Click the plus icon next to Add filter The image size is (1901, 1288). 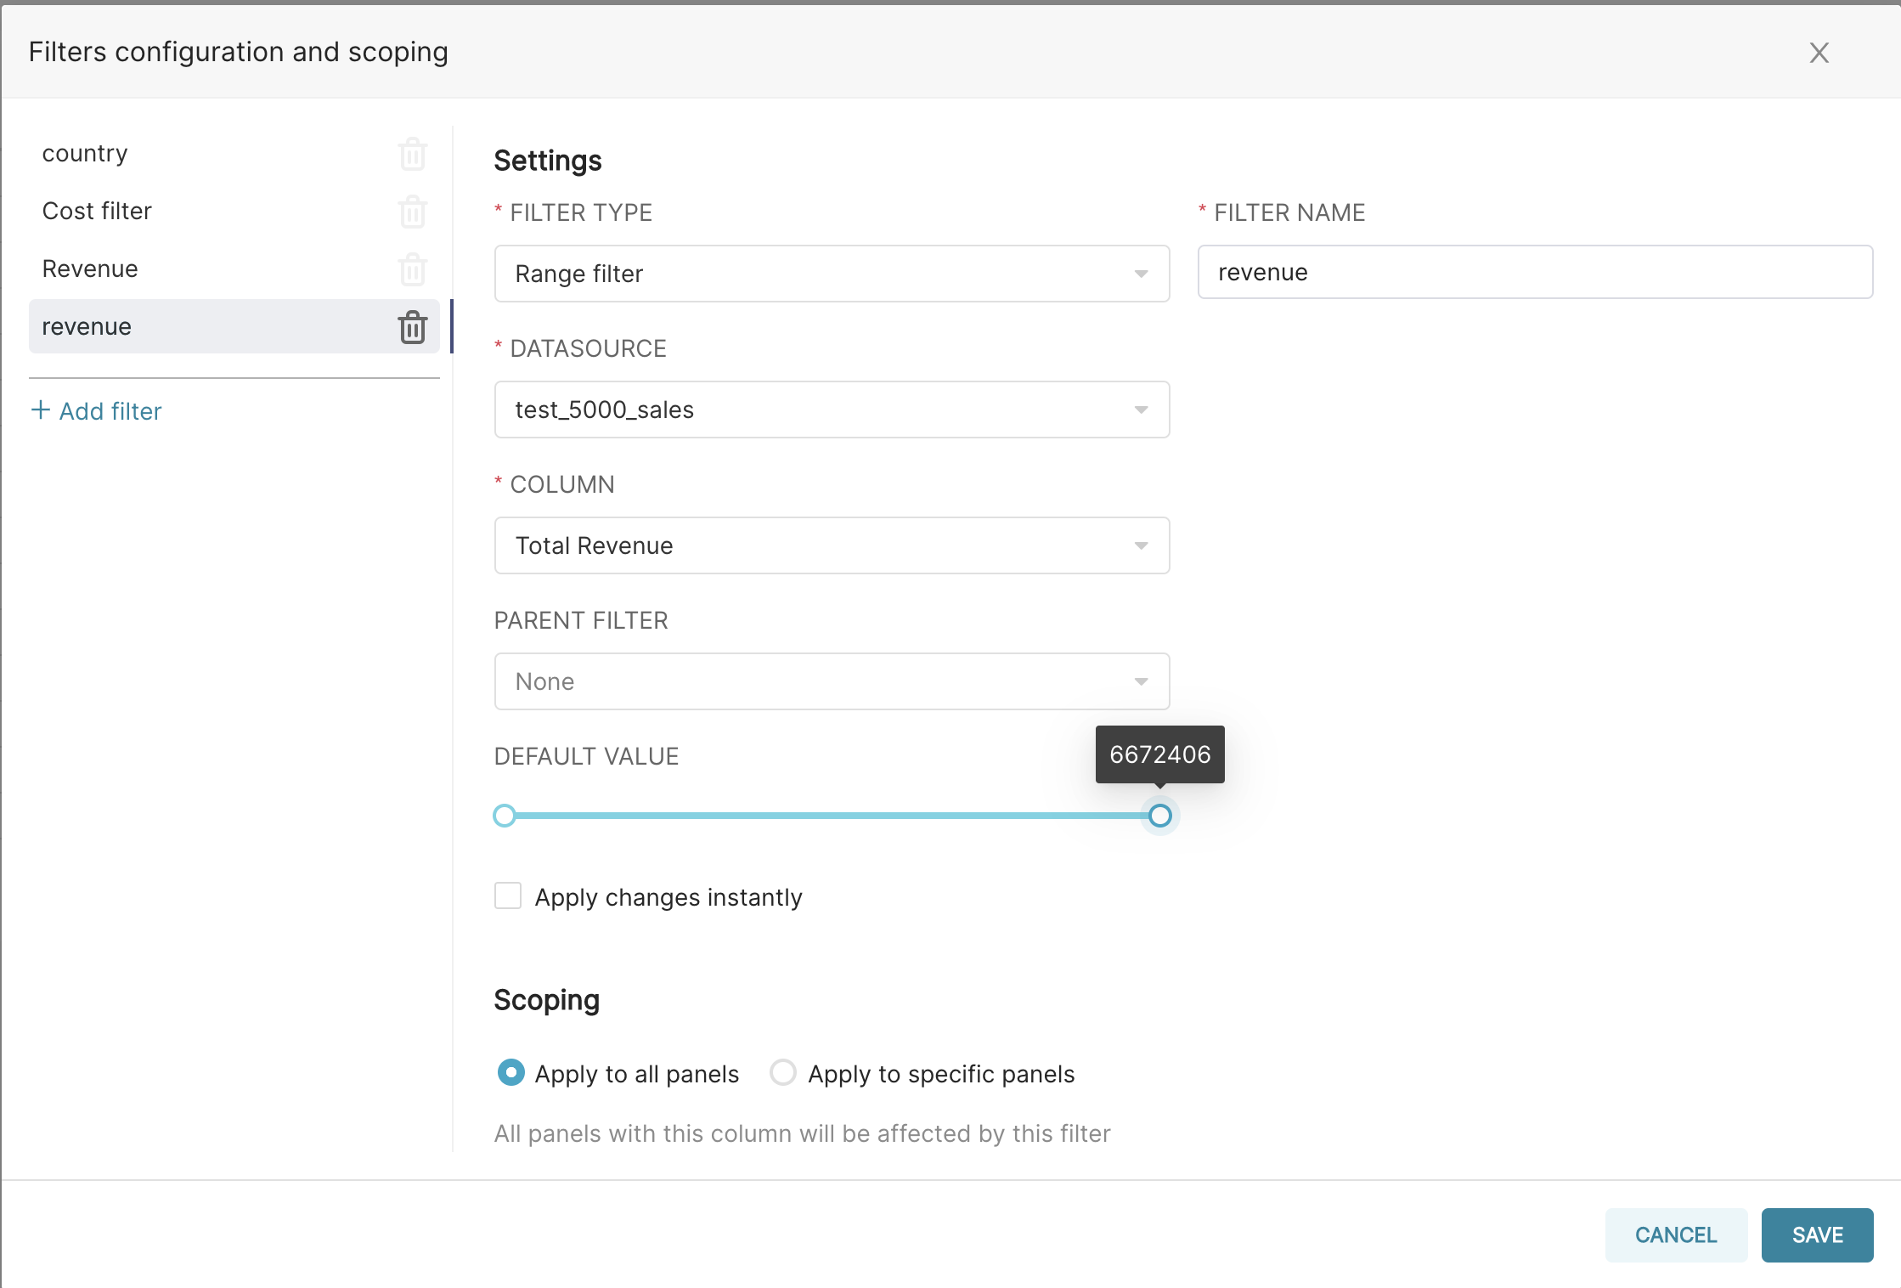(x=39, y=410)
